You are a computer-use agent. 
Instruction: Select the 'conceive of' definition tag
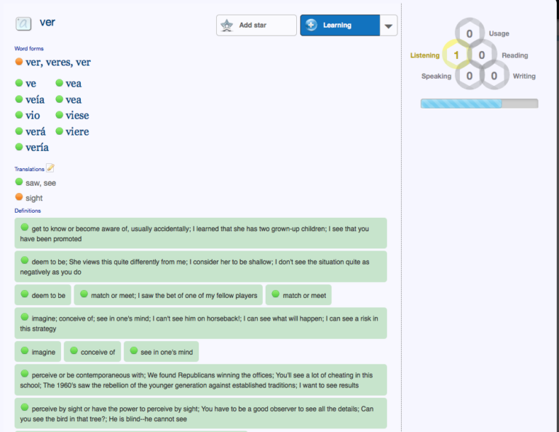(x=92, y=352)
